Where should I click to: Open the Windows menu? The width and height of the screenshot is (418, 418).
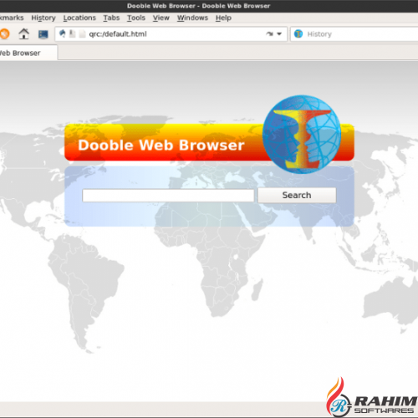192,18
